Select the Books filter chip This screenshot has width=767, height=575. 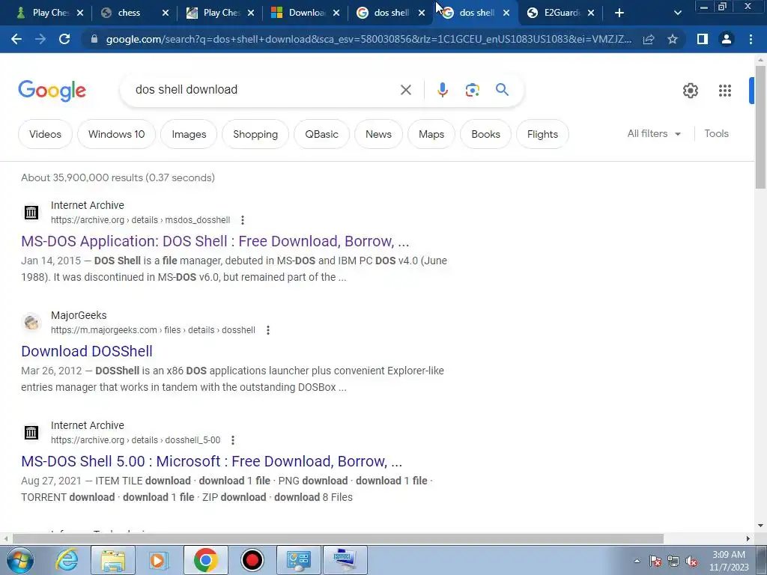485,134
